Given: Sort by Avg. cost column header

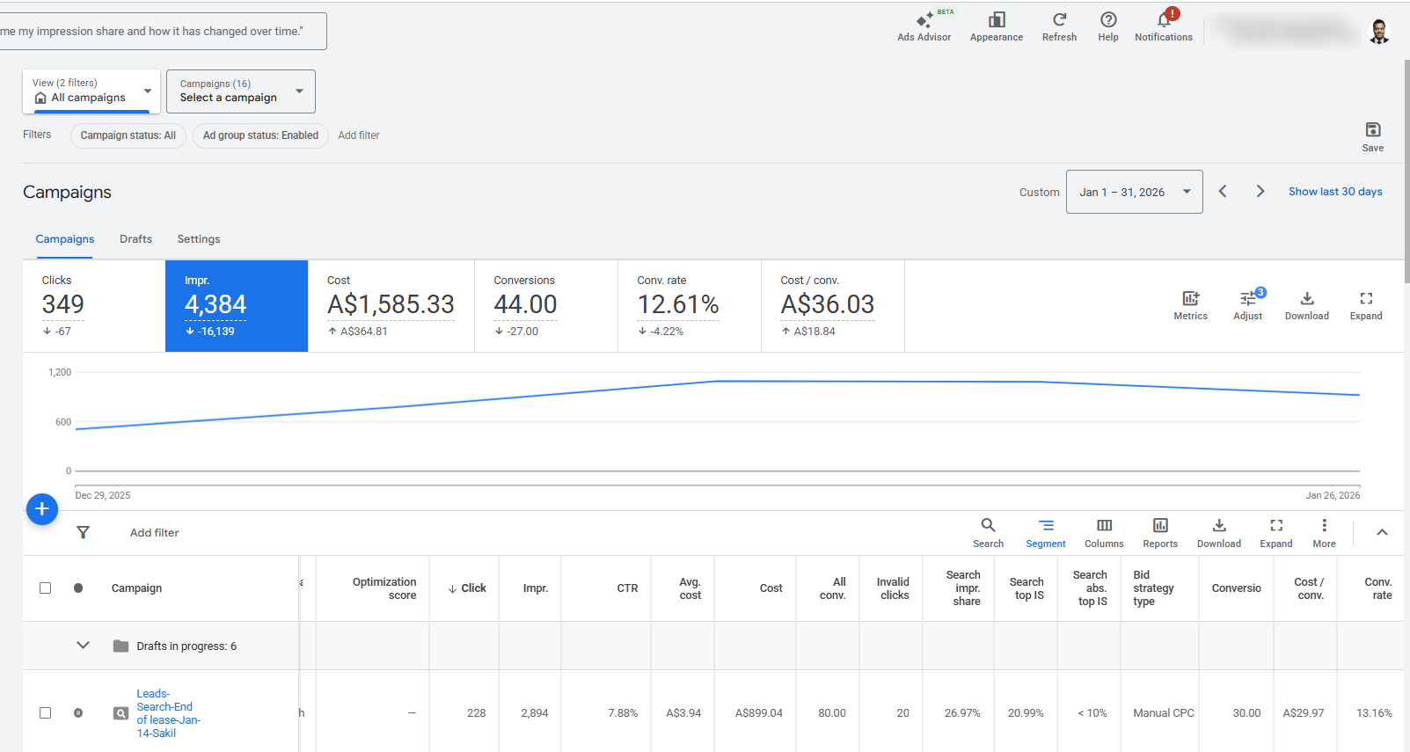Looking at the screenshot, I should click(690, 588).
